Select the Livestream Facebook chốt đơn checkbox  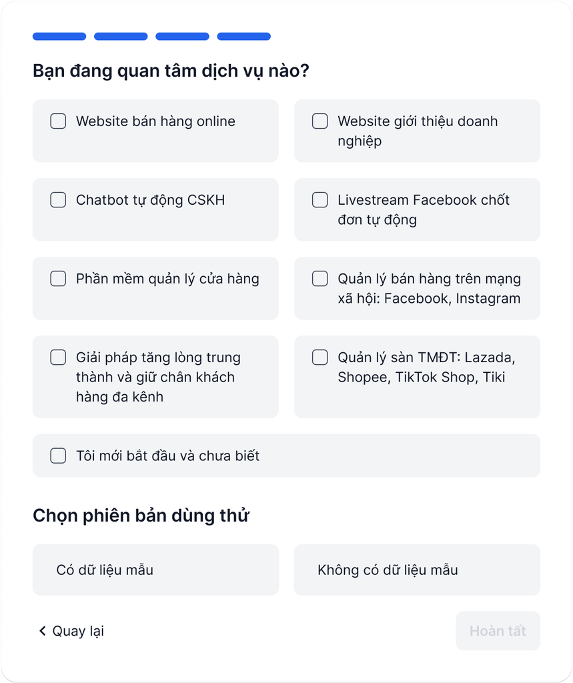[320, 200]
